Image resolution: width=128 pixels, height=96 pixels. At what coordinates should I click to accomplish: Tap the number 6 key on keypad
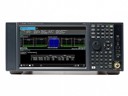(101, 56)
